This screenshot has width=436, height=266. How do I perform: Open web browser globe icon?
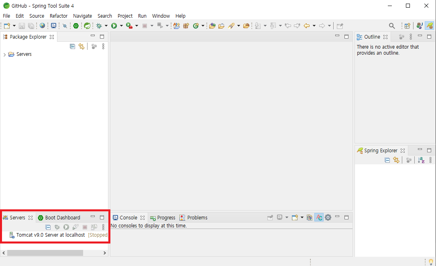[x=42, y=26]
